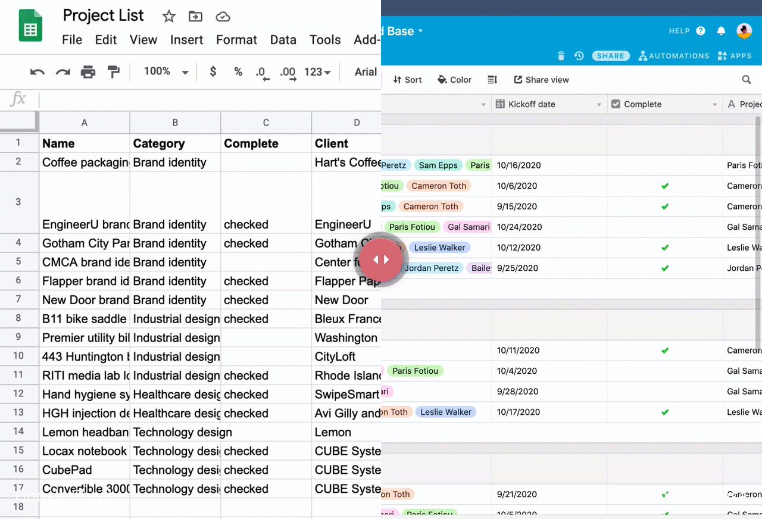Toggle Complete checkbox for 10/6/2020 row
The width and height of the screenshot is (762, 519).
click(x=665, y=186)
